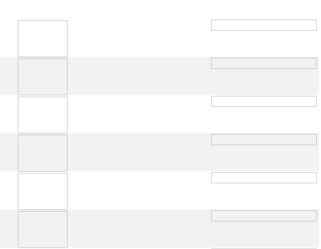Select the fourth row's empty middle area
The width and height of the screenshot is (321, 249).
[139, 153]
